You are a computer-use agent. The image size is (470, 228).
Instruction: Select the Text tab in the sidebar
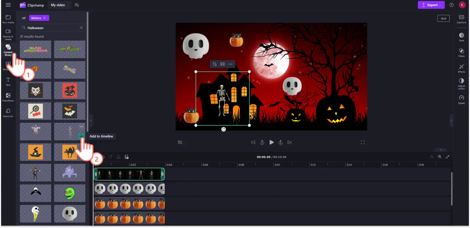pyautogui.click(x=8, y=82)
